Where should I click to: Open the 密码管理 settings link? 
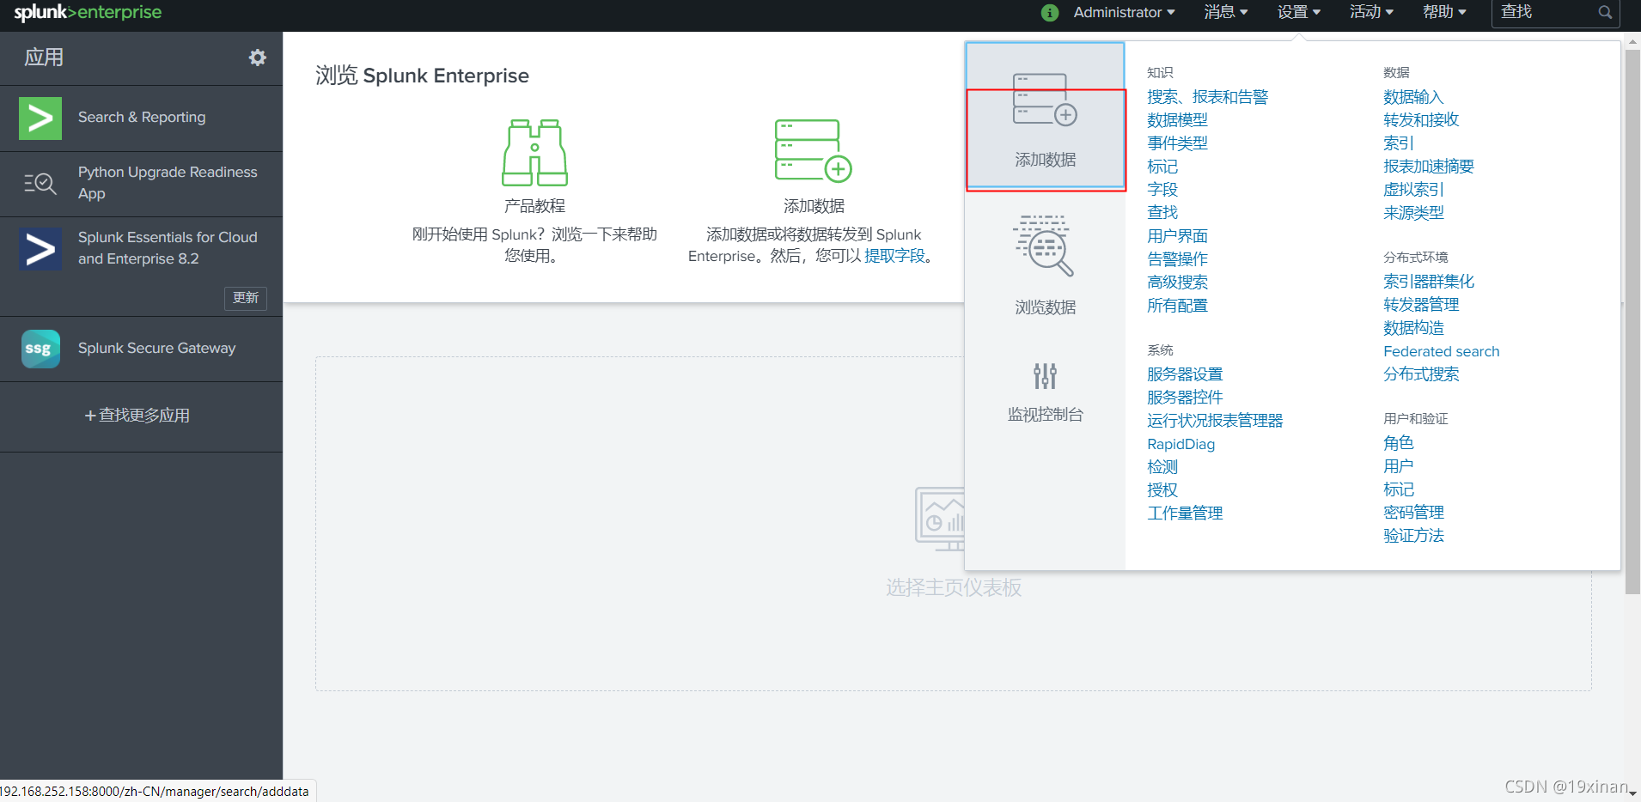point(1413,513)
